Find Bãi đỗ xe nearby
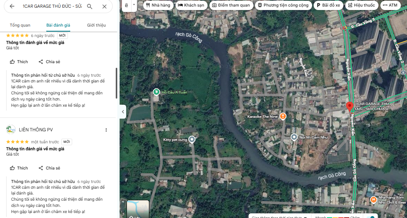The height and width of the screenshot is (218, 407). point(328,5)
